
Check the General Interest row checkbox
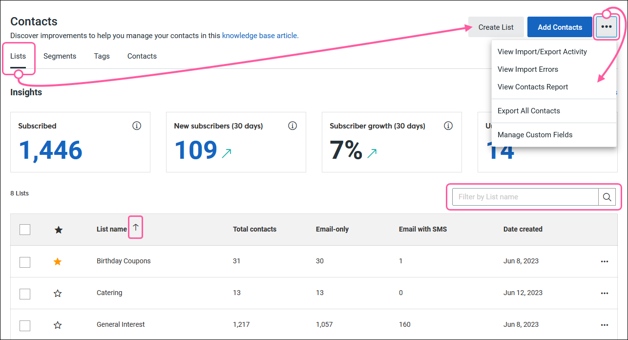pos(25,326)
